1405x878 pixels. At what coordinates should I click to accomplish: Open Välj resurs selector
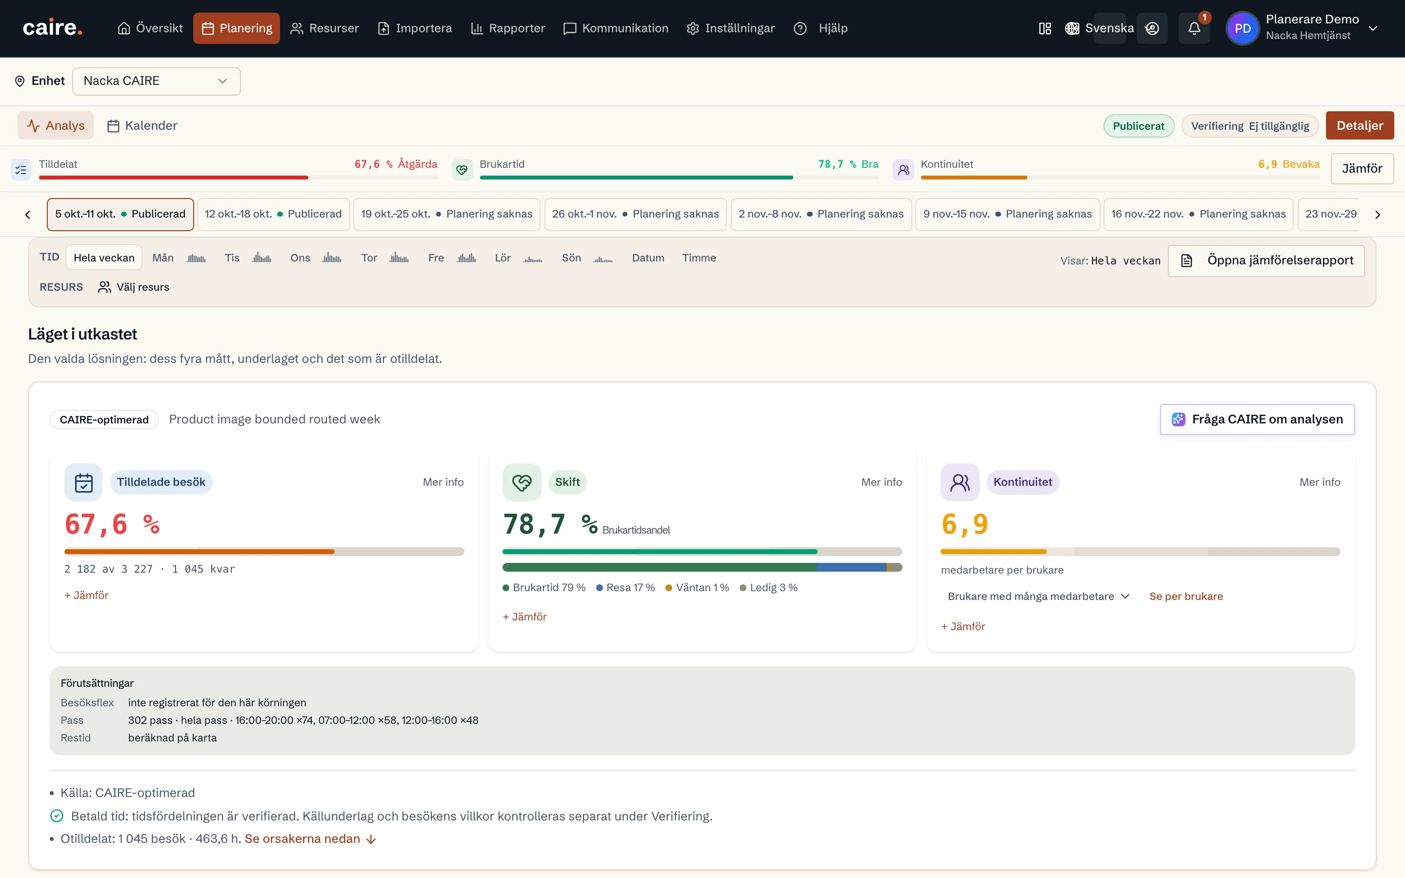pyautogui.click(x=134, y=287)
